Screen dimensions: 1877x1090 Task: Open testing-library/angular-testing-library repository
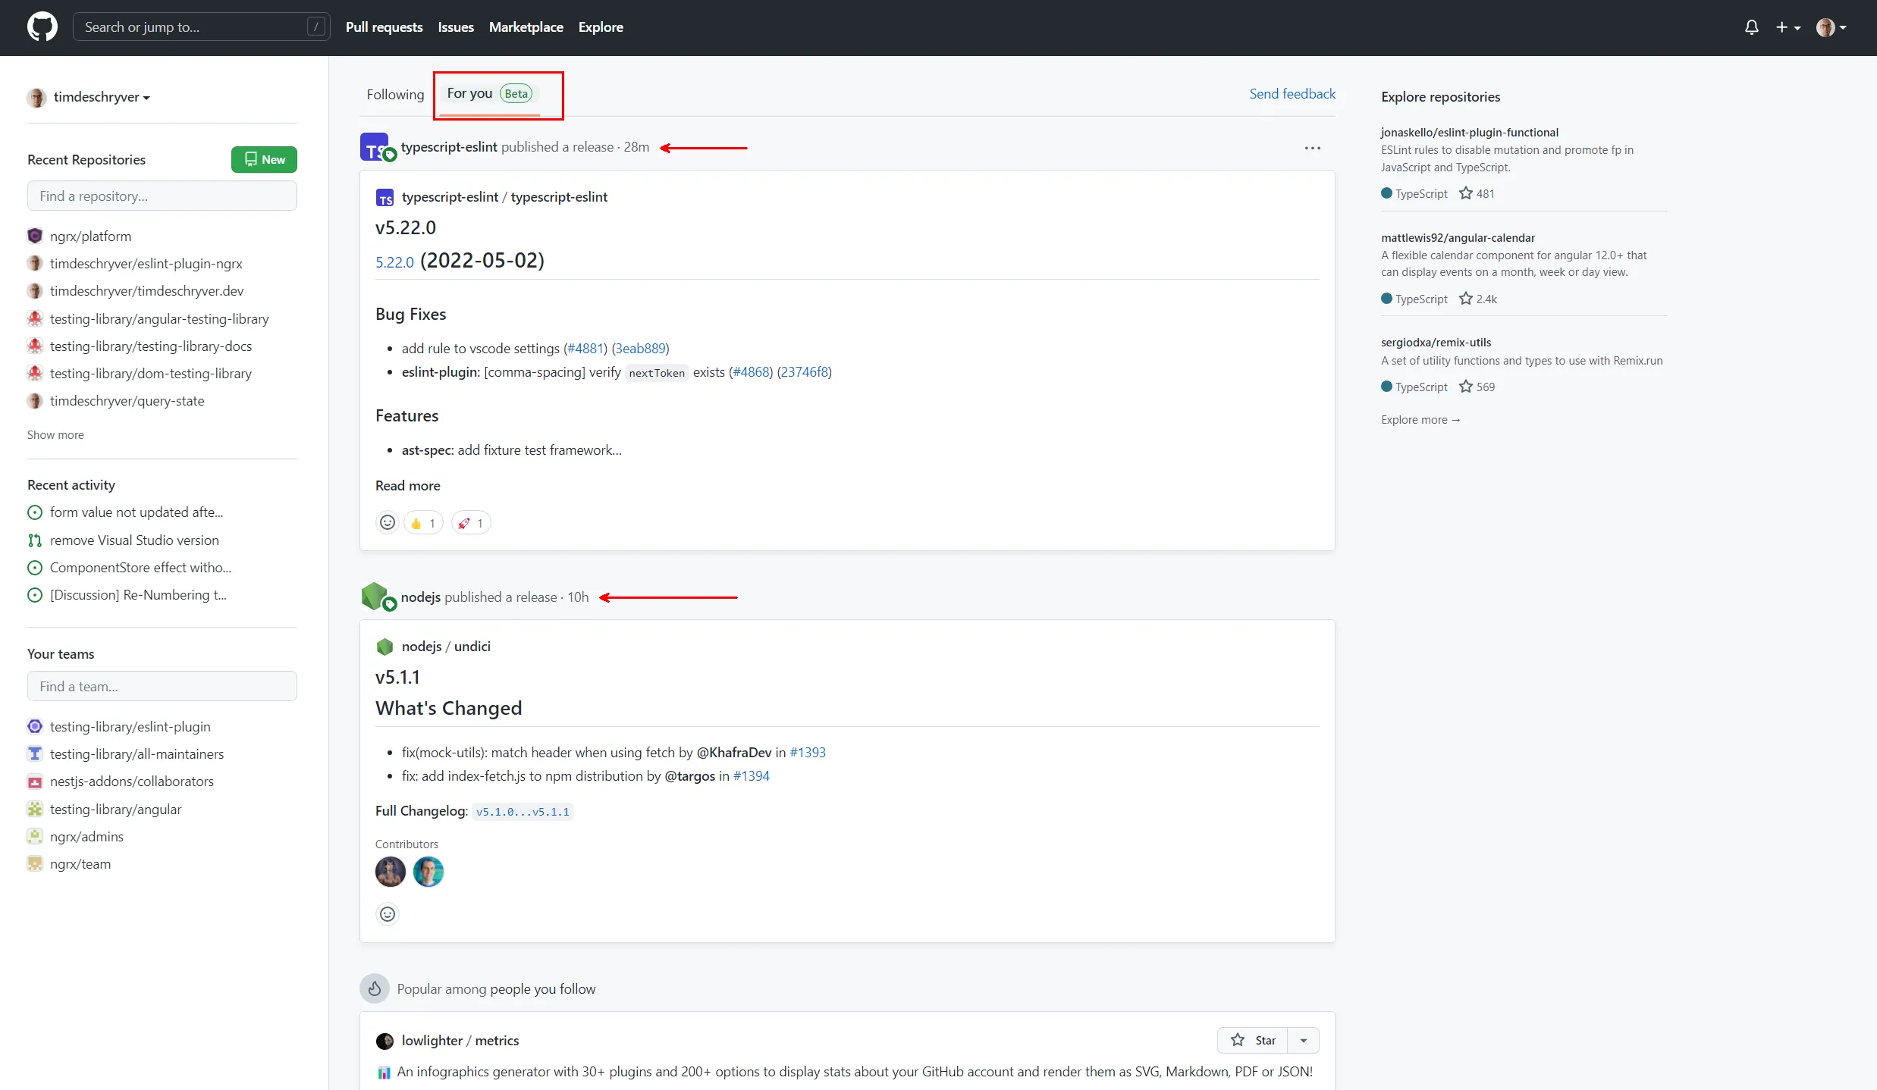(159, 318)
